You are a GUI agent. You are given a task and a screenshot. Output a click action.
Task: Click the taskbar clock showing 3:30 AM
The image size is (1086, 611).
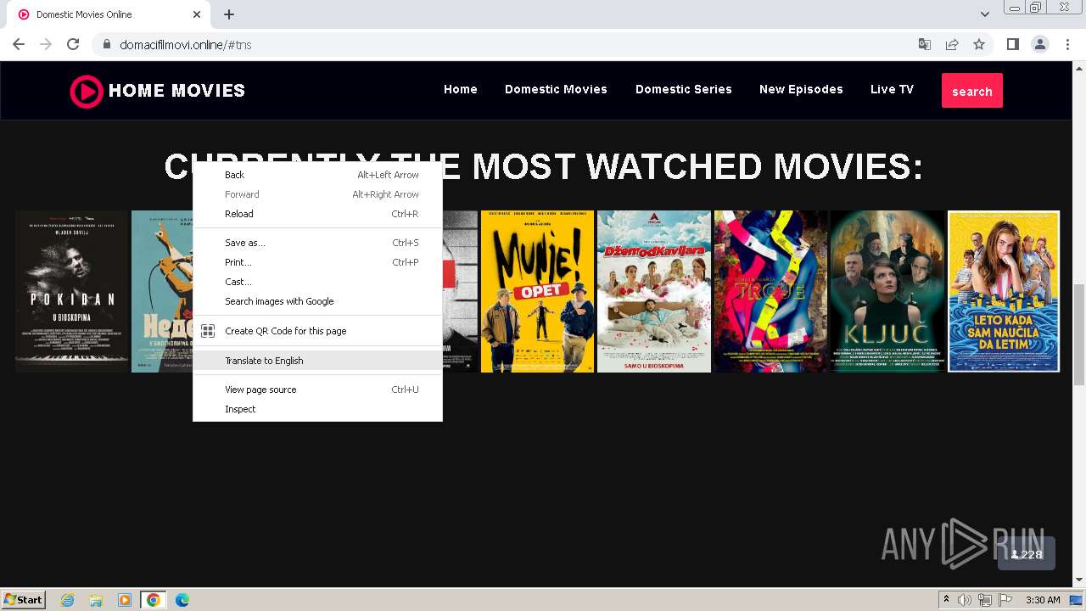tap(1043, 600)
